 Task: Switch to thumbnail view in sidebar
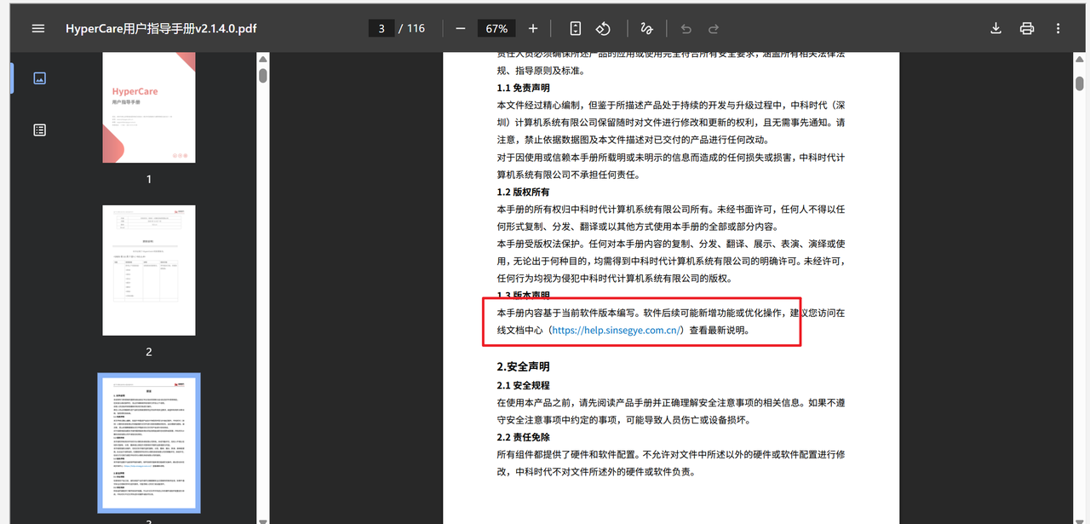click(39, 78)
